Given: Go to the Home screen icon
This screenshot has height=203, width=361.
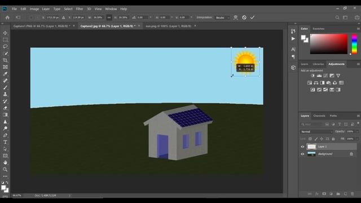Looking at the screenshot, I should coord(7,17).
